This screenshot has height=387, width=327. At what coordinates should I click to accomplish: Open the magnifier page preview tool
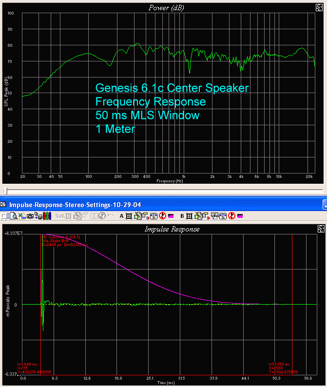14,216
